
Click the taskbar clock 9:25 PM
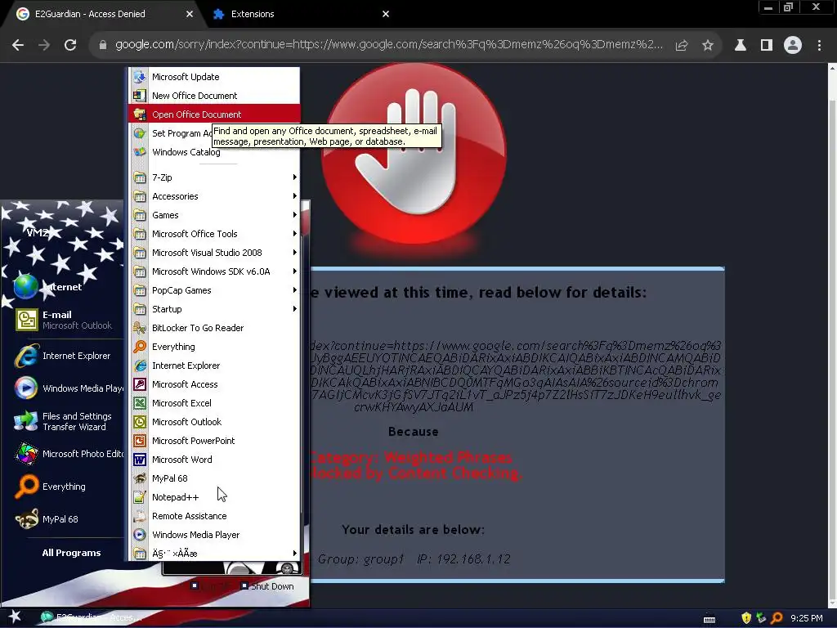pos(807,618)
